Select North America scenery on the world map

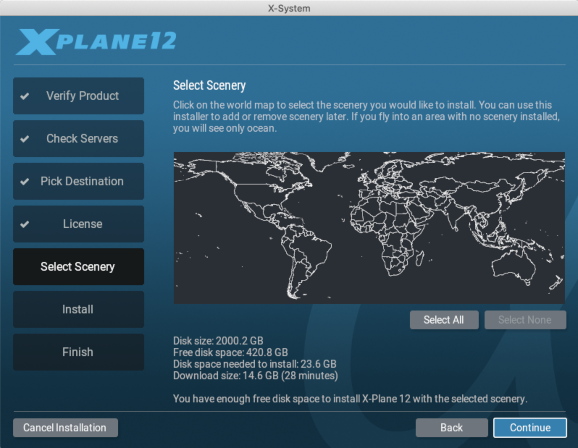coord(257,192)
